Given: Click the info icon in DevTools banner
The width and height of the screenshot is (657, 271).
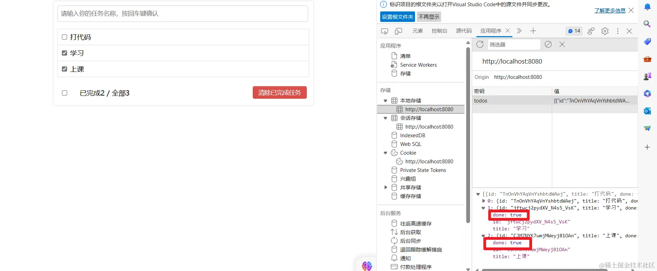Looking at the screenshot, I should pyautogui.click(x=383, y=5).
